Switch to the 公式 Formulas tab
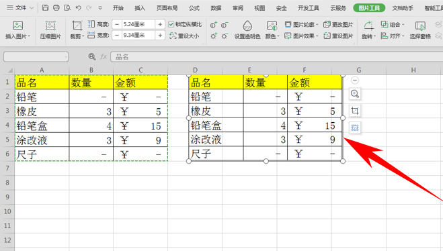443x251 pixels. [x=194, y=8]
